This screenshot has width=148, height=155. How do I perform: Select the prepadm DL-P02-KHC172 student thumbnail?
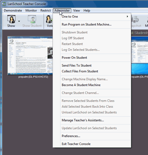click(x=30, y=56)
